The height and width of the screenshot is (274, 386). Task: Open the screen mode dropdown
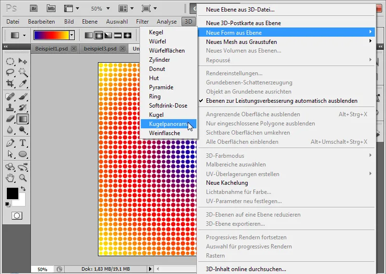(155, 9)
